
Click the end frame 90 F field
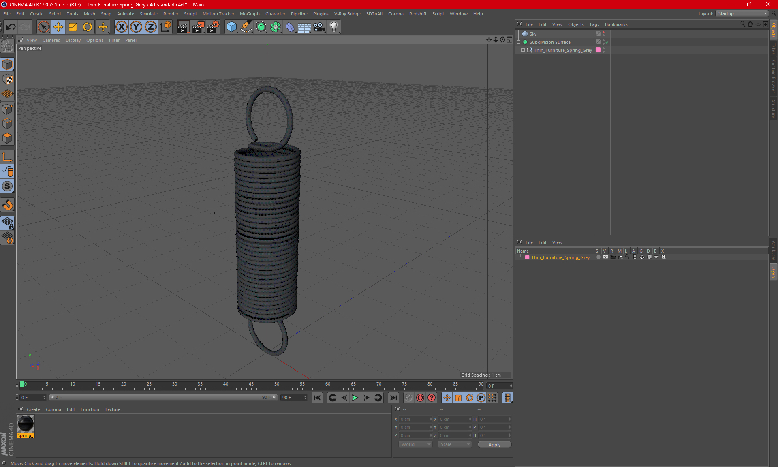(294, 398)
